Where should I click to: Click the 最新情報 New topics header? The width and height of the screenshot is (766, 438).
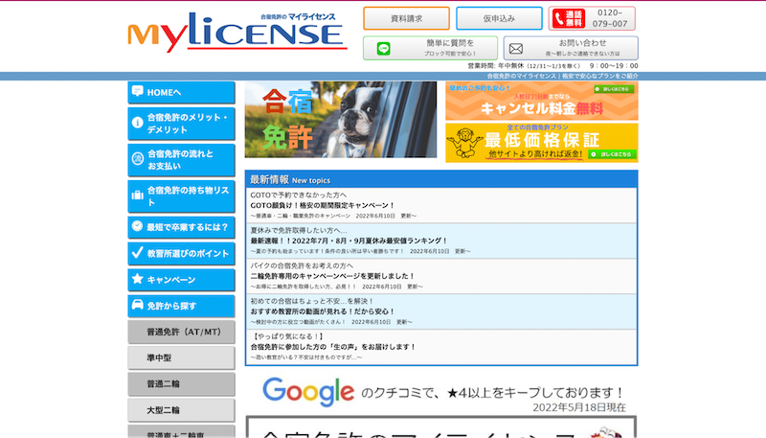(x=441, y=179)
